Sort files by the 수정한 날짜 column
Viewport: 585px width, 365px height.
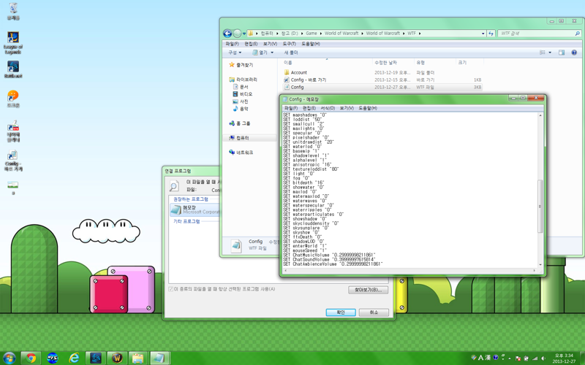pyautogui.click(x=393, y=63)
